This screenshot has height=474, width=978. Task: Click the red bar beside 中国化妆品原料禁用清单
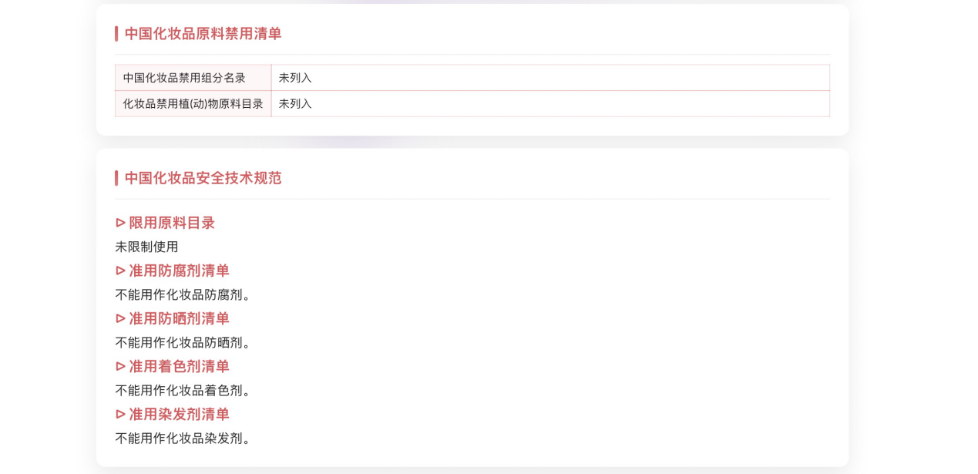point(116,34)
